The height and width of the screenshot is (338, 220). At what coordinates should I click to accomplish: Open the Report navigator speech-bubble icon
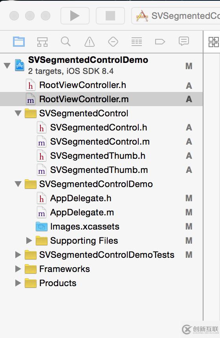pyautogui.click(x=184, y=41)
